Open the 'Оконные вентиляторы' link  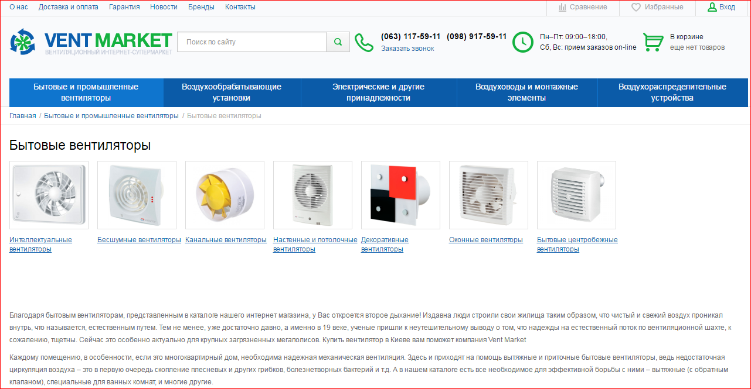pos(486,240)
